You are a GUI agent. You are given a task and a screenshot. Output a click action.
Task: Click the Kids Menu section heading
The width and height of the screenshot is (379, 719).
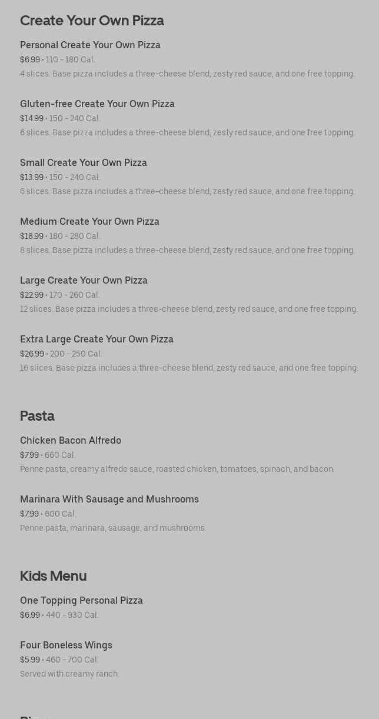53,576
